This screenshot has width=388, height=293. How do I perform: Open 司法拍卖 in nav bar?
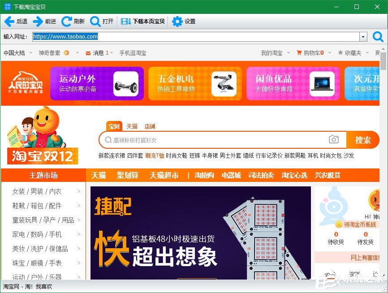(x=261, y=175)
